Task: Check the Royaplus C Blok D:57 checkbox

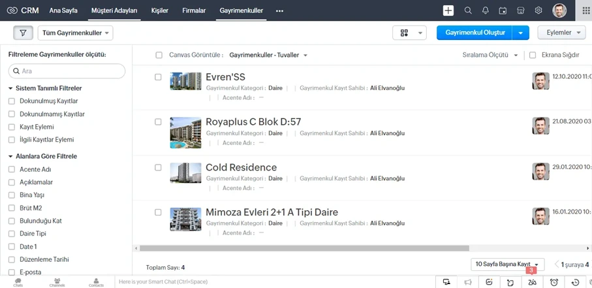Action: (x=158, y=121)
